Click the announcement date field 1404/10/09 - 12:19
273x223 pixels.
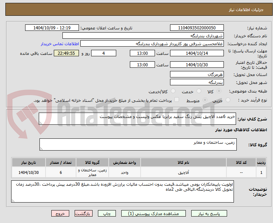click(52, 28)
